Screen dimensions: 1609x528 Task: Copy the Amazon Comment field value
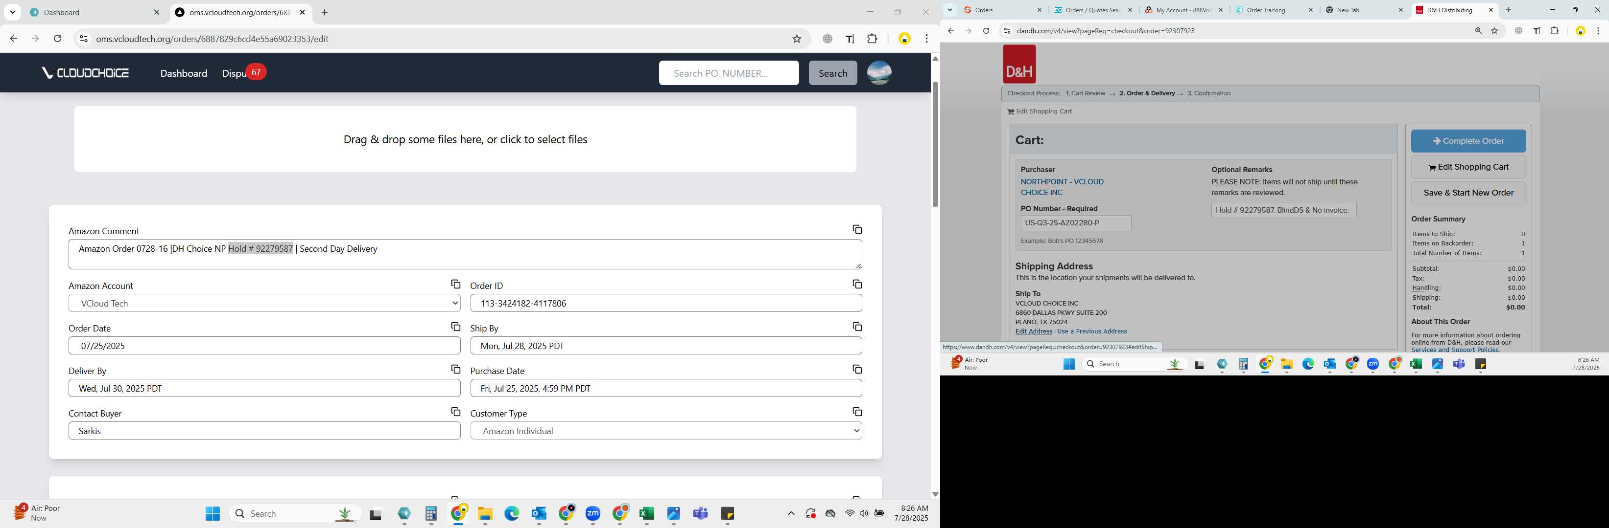(x=857, y=229)
